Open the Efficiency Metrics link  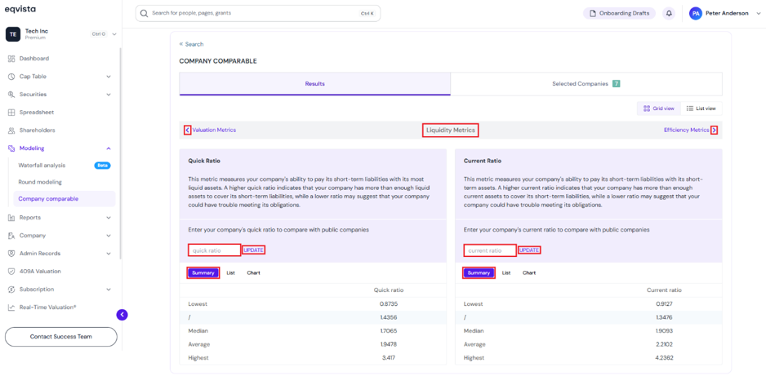[686, 130]
